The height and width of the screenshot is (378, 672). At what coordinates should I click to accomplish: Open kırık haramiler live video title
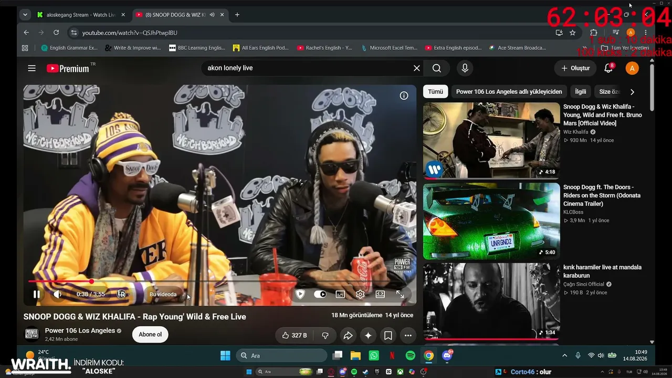(602, 271)
